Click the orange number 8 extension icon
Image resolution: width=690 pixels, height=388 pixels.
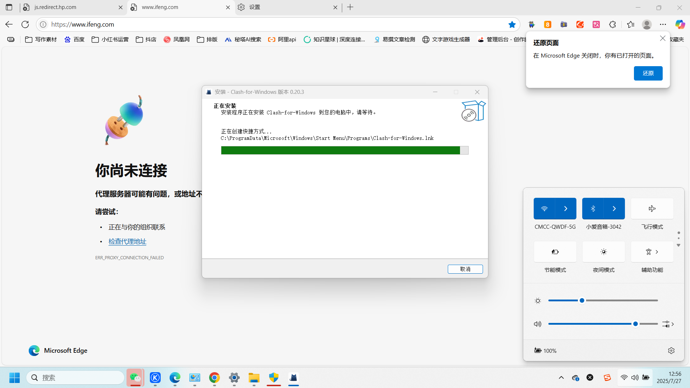tap(548, 24)
